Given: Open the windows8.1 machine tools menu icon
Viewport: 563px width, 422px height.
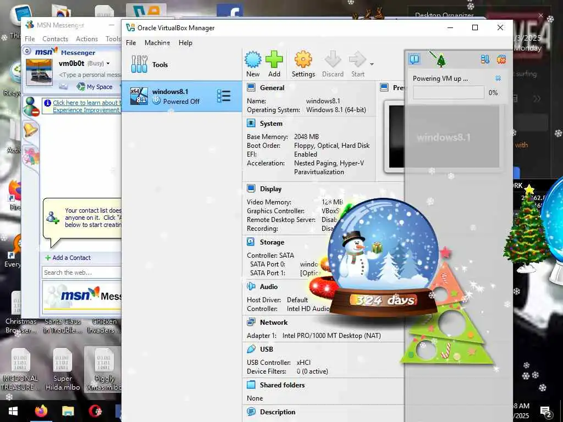Looking at the screenshot, I should 223,96.
